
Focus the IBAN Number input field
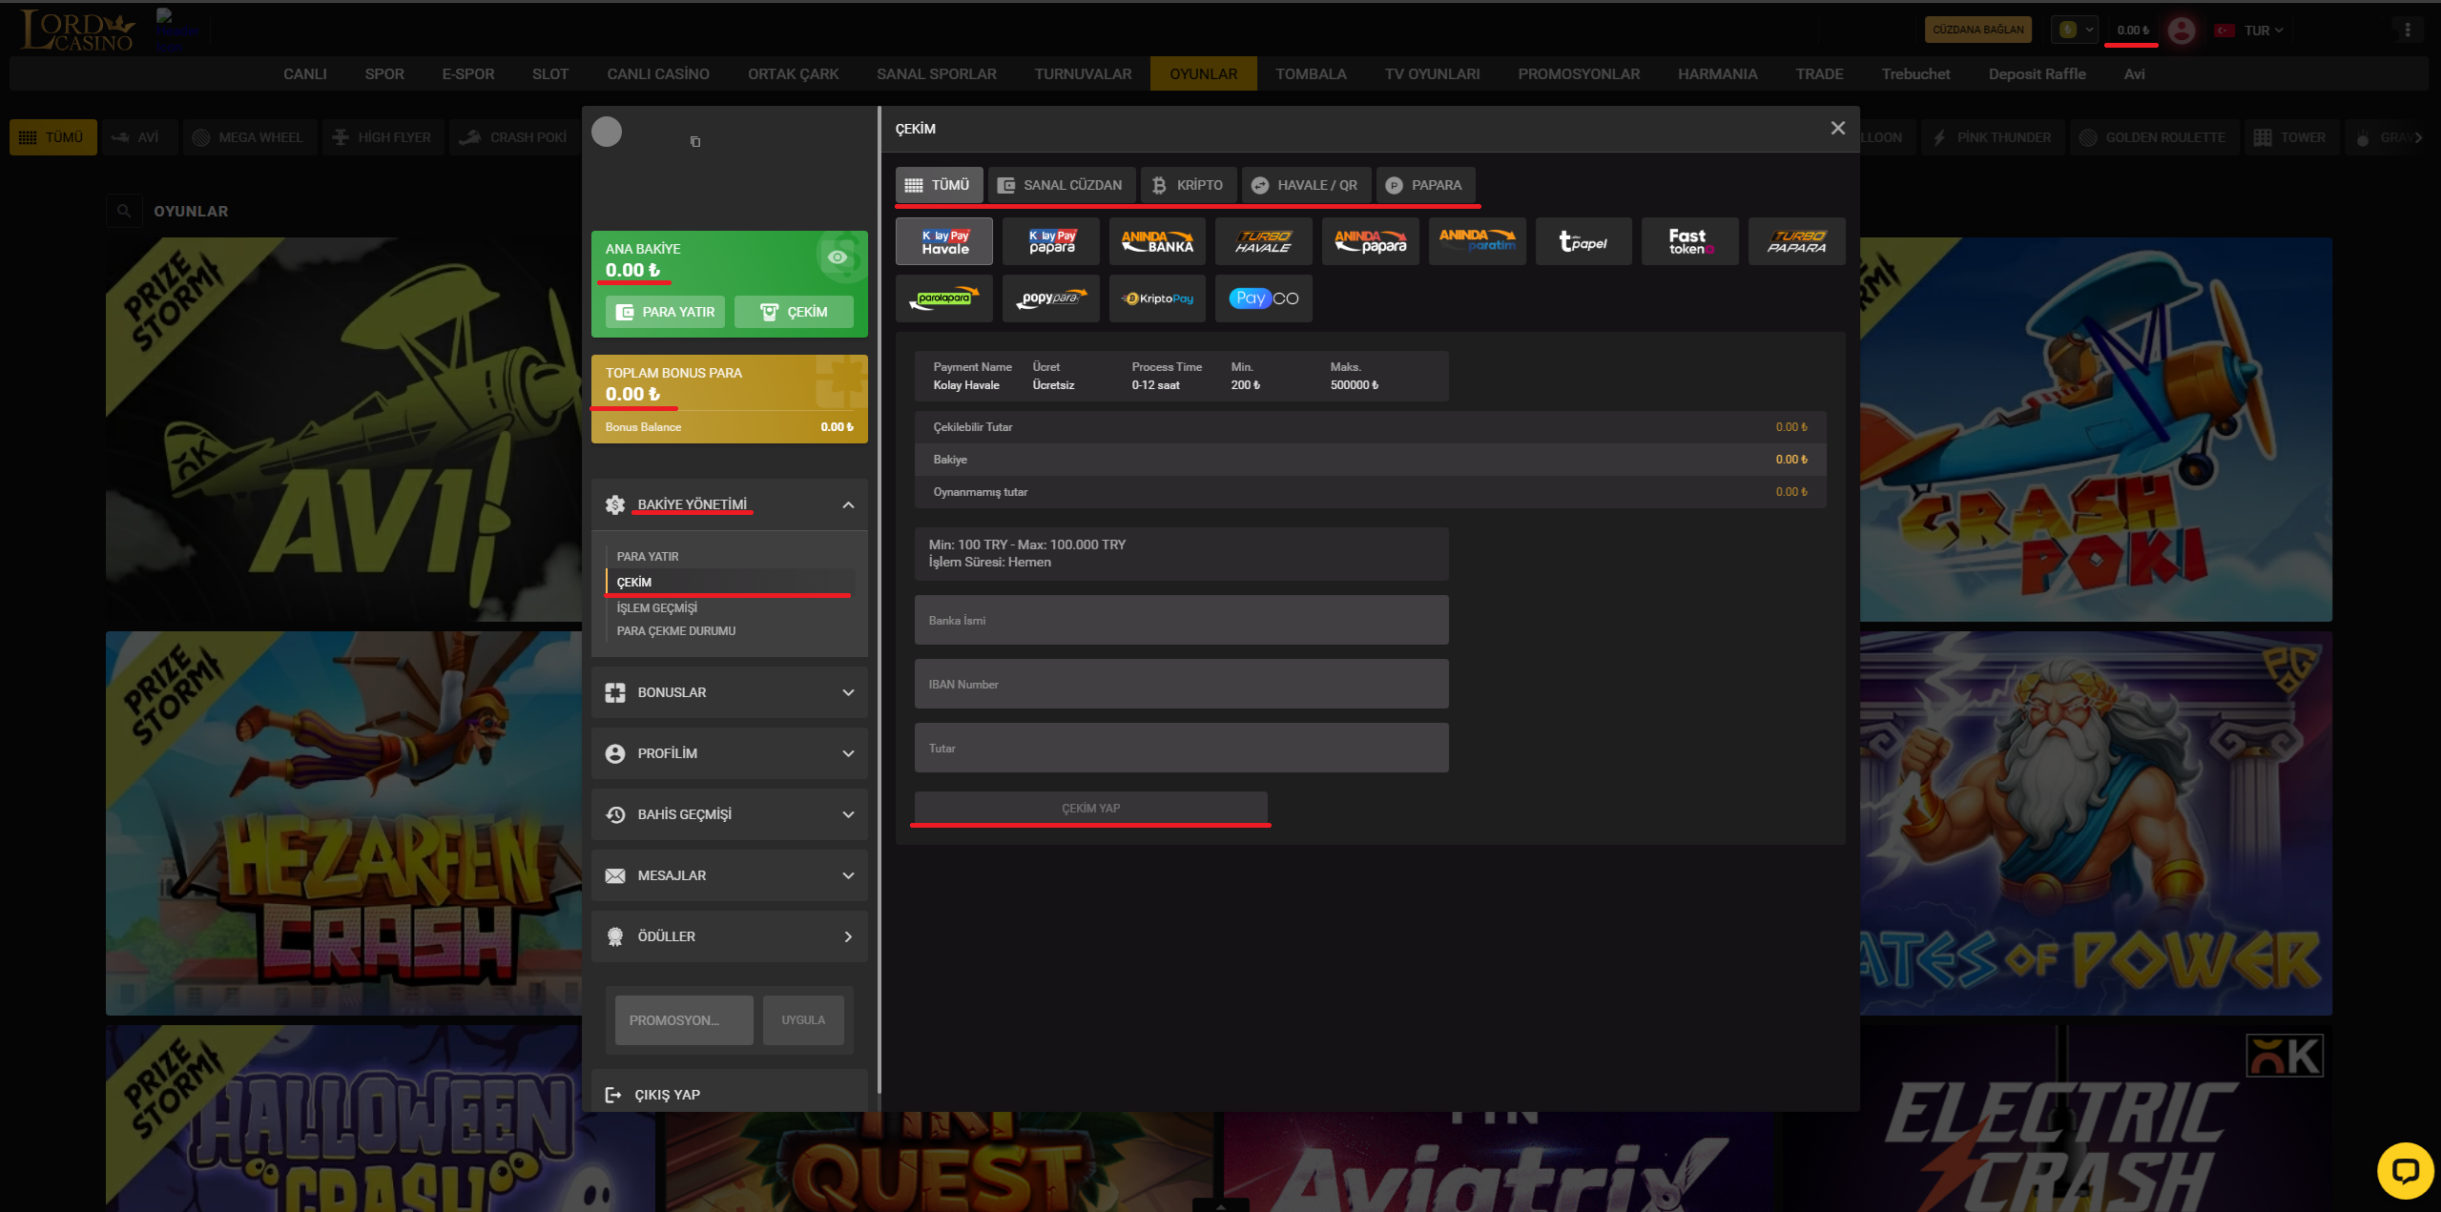pos(1181,684)
